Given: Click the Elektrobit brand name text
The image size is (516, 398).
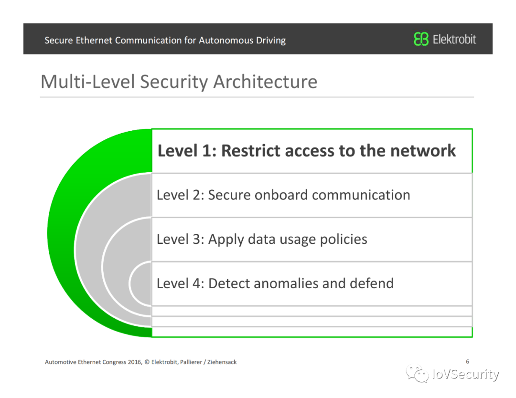Looking at the screenshot, I should tap(454, 39).
